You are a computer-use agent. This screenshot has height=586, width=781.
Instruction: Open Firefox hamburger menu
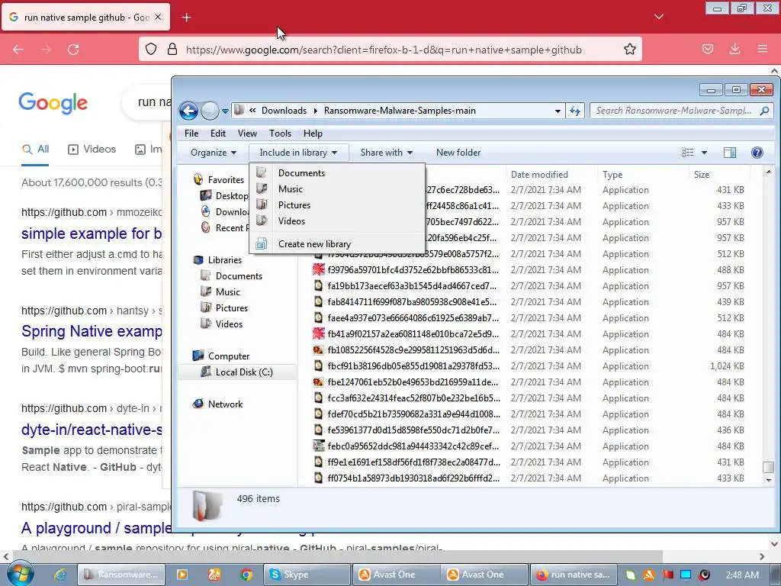pyautogui.click(x=763, y=50)
